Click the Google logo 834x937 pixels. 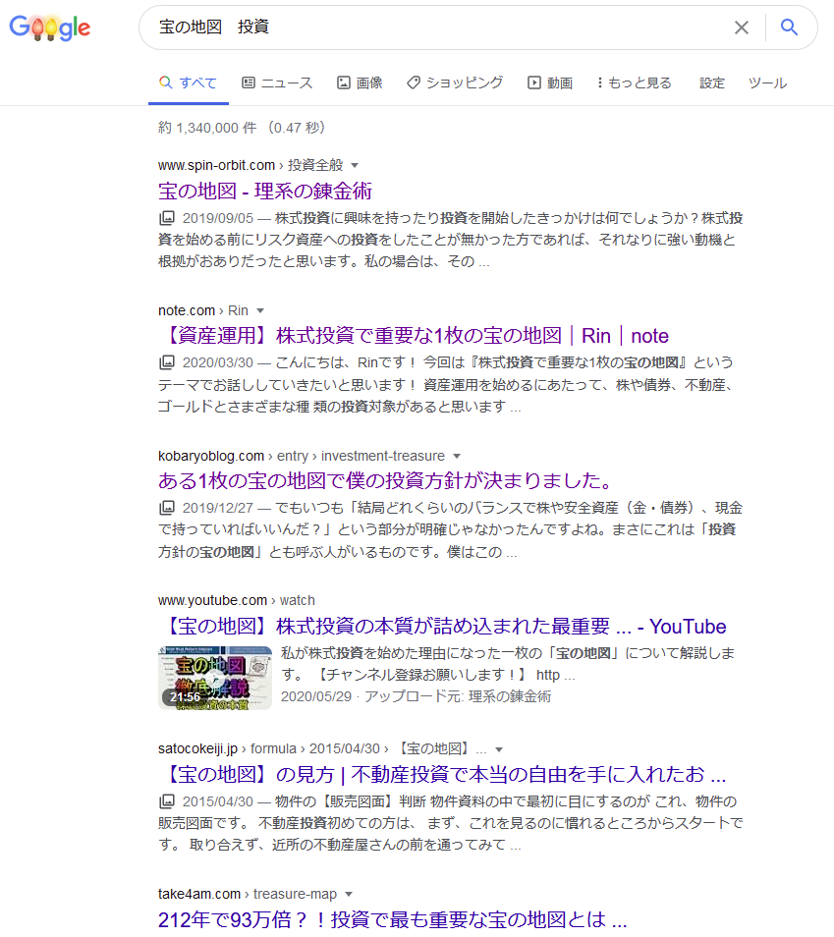pos(50,28)
